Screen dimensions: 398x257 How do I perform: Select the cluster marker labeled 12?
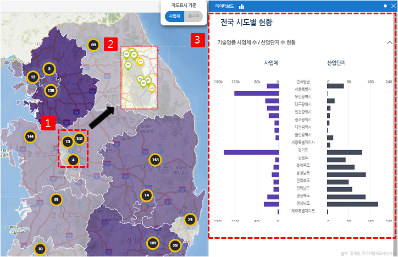tap(33, 77)
